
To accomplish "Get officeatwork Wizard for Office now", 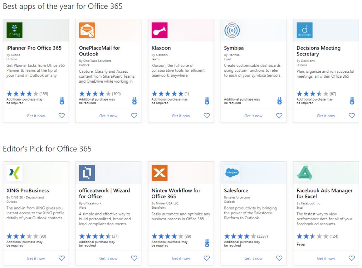I will pyautogui.click(x=108, y=258).
